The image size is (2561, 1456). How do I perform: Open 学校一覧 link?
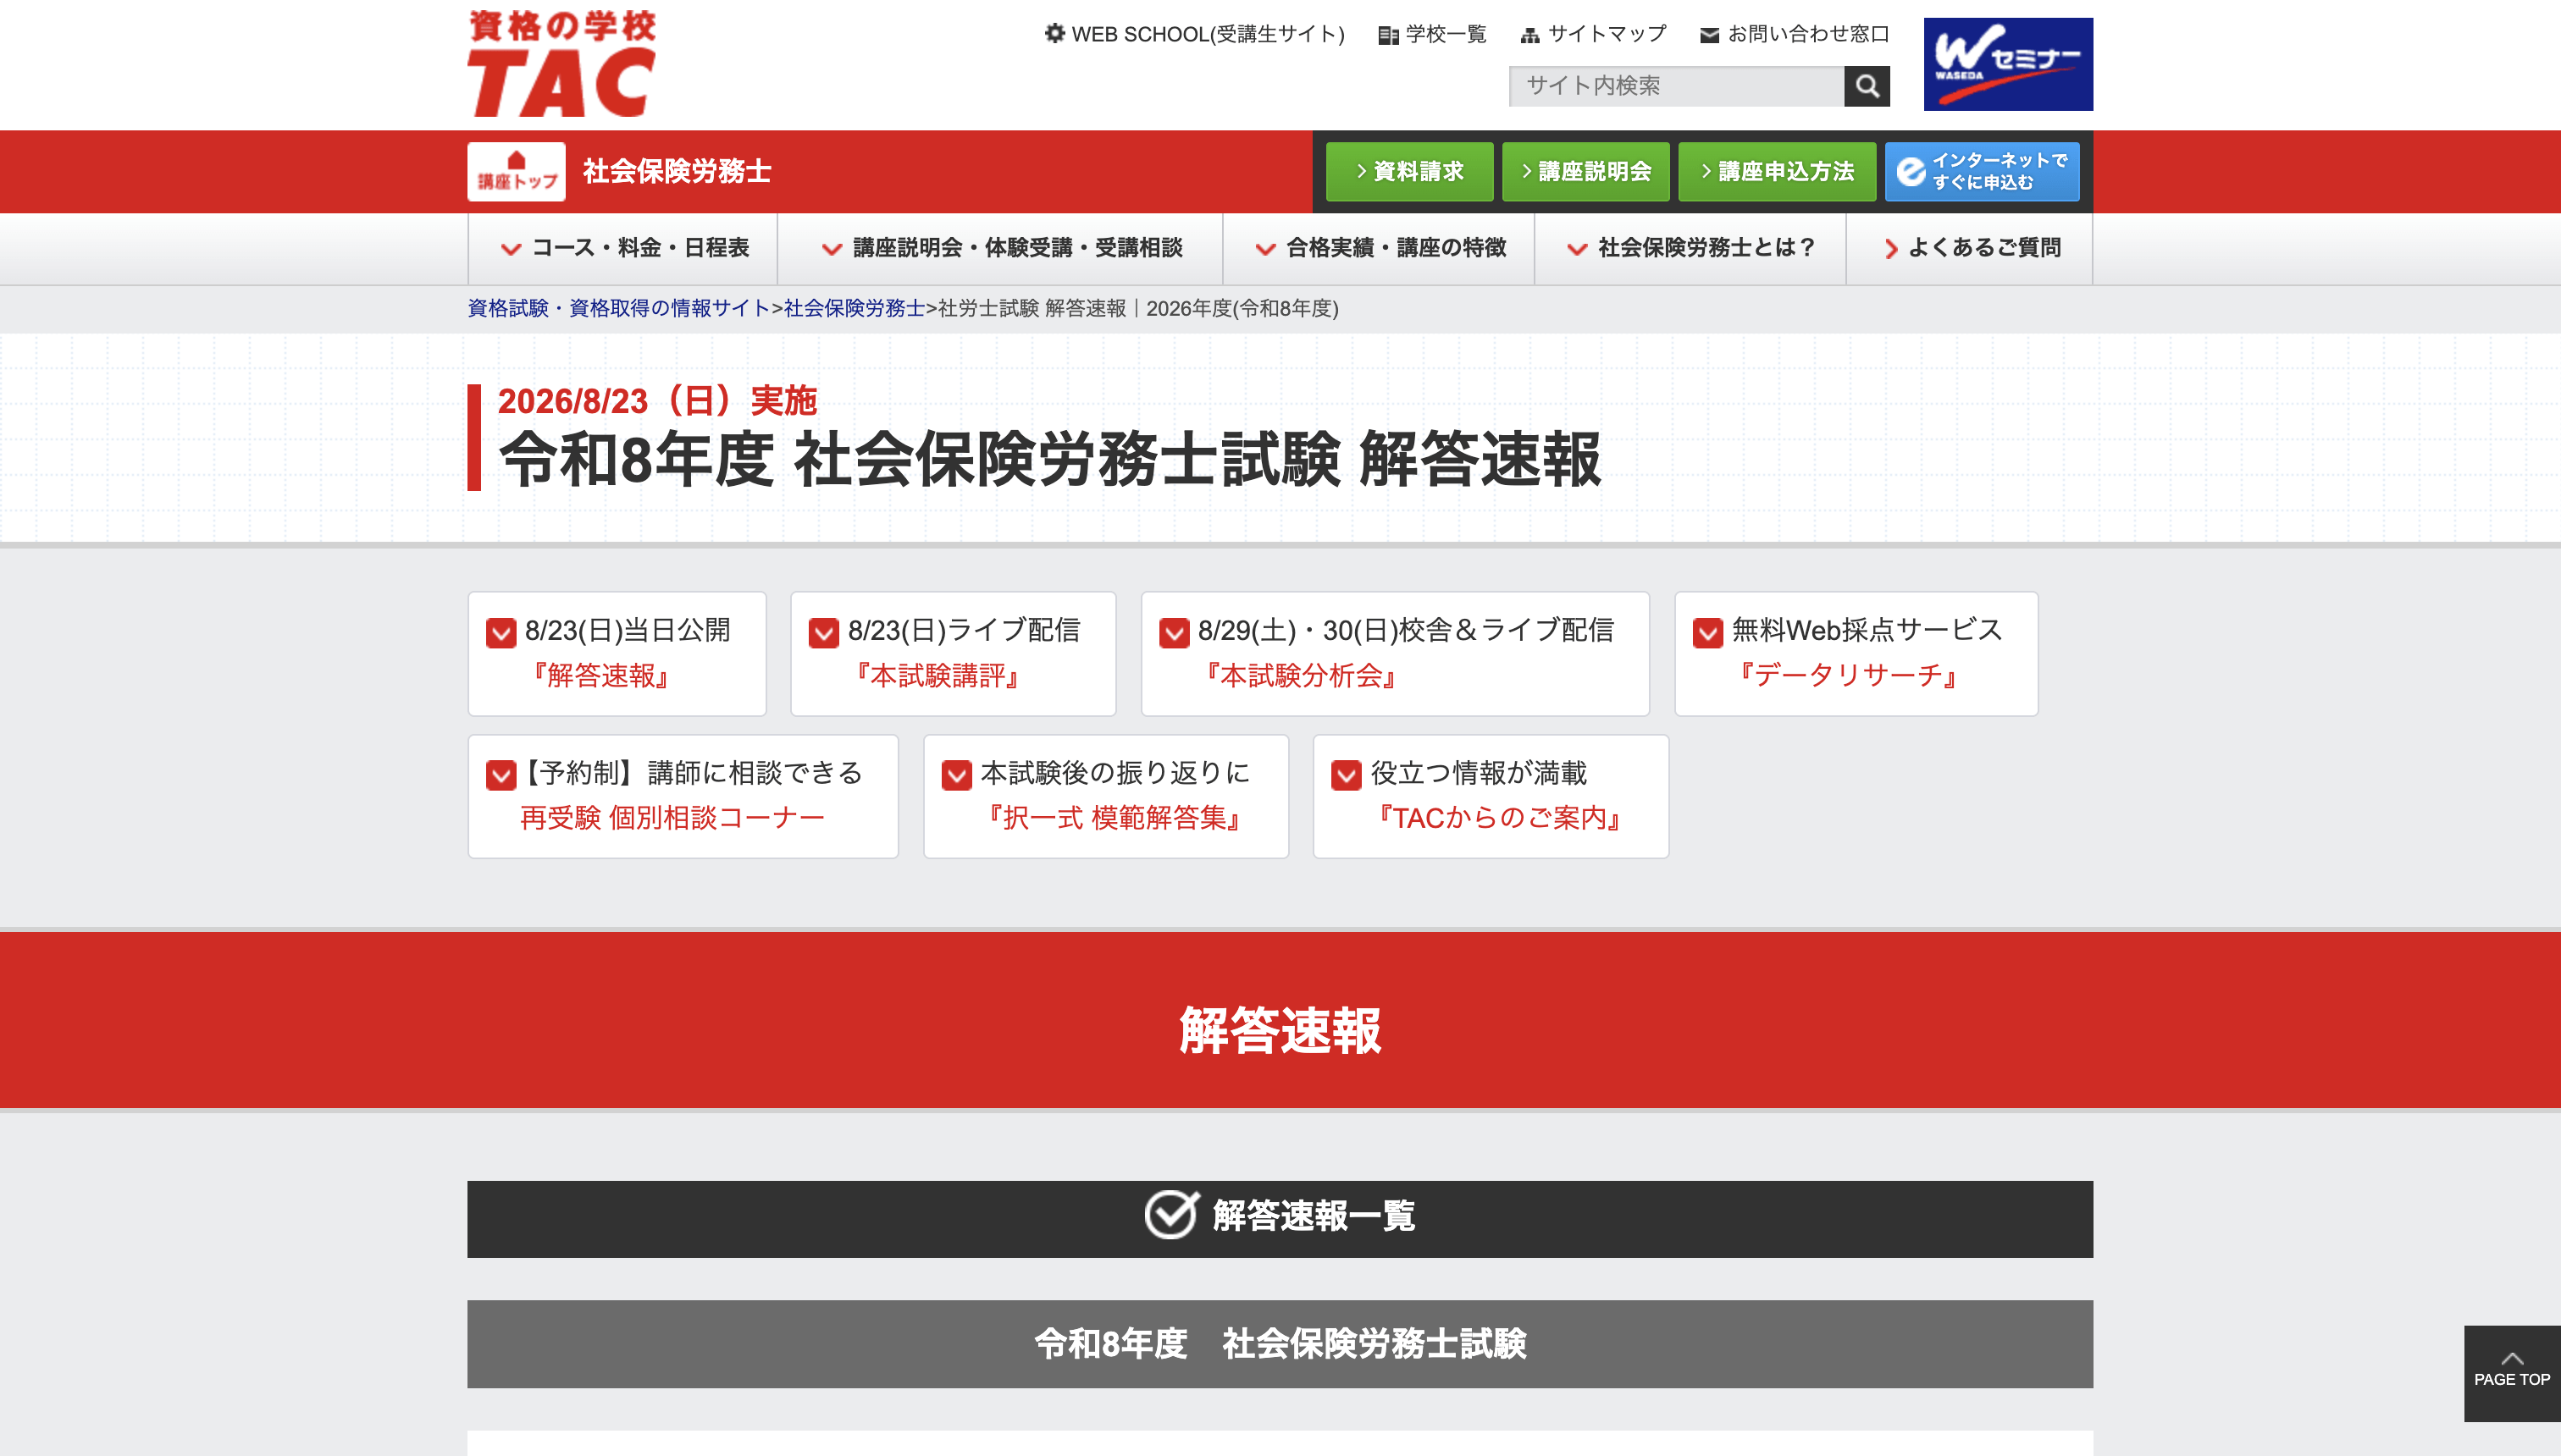point(1446,34)
